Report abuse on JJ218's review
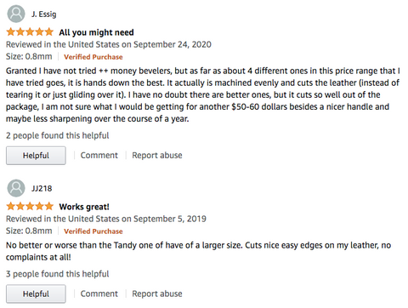The image size is (408, 308). [x=157, y=294]
